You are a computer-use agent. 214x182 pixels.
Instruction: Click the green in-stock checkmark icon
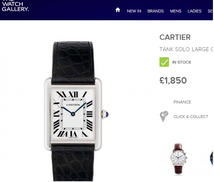tap(164, 62)
